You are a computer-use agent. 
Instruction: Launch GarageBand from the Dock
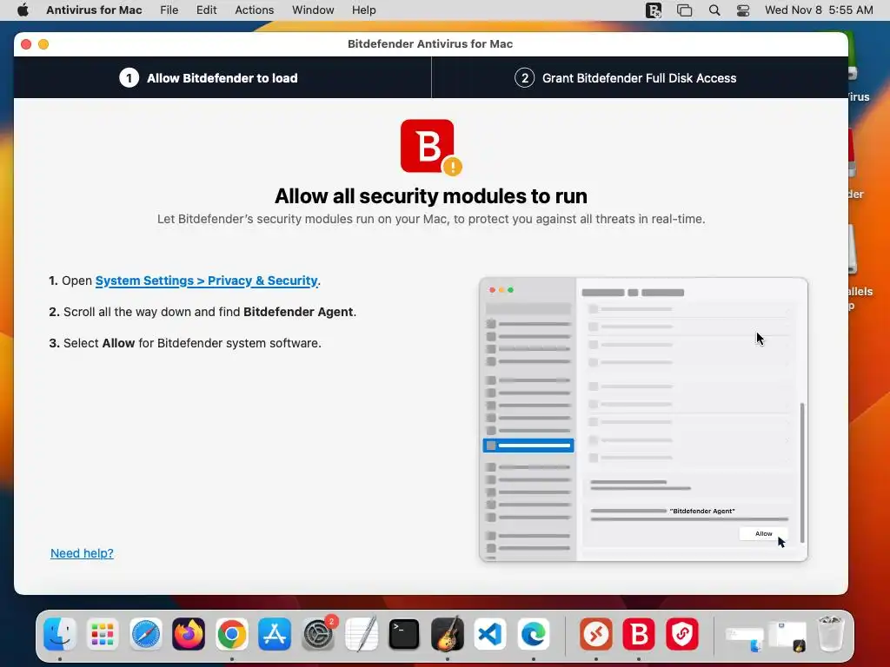[x=448, y=634]
